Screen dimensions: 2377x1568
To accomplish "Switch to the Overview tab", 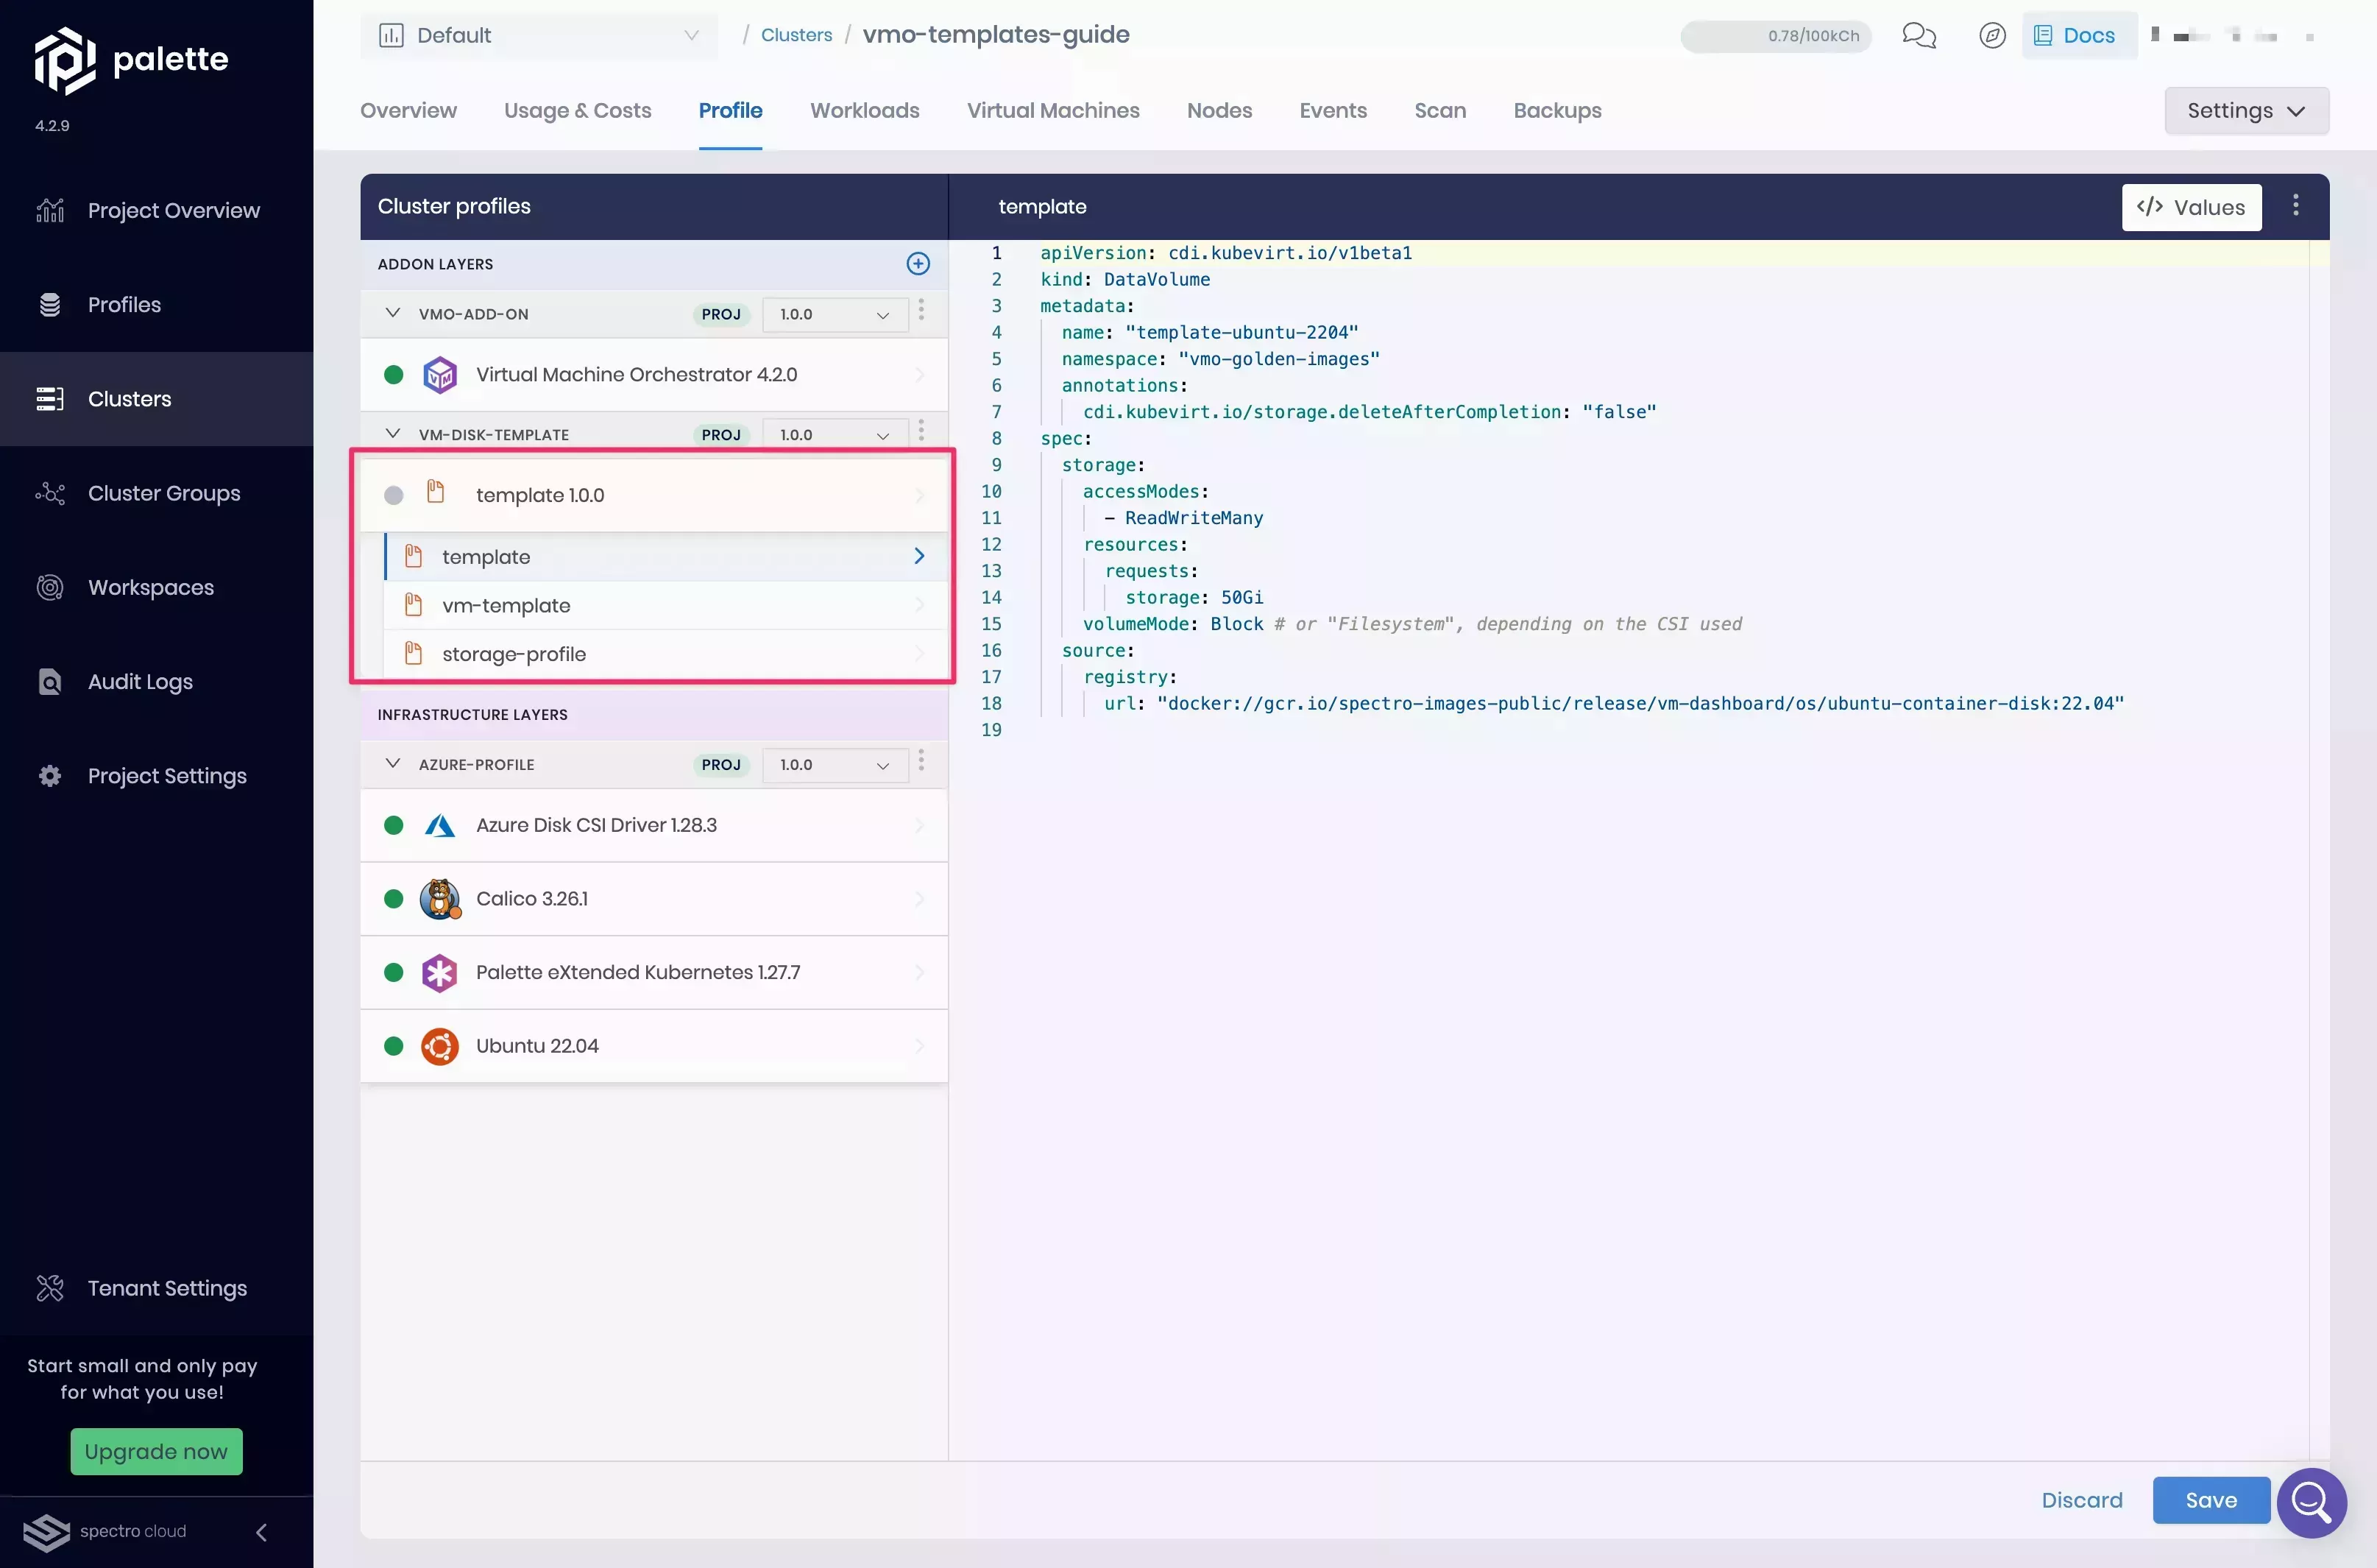I will coord(408,110).
